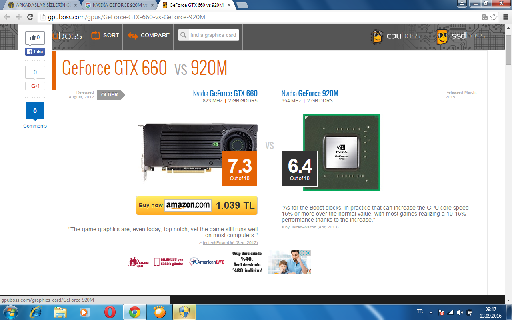This screenshot has height=320, width=512.
Task: Open the Nvidia GeForce GTX 660 link
Action: (225, 94)
